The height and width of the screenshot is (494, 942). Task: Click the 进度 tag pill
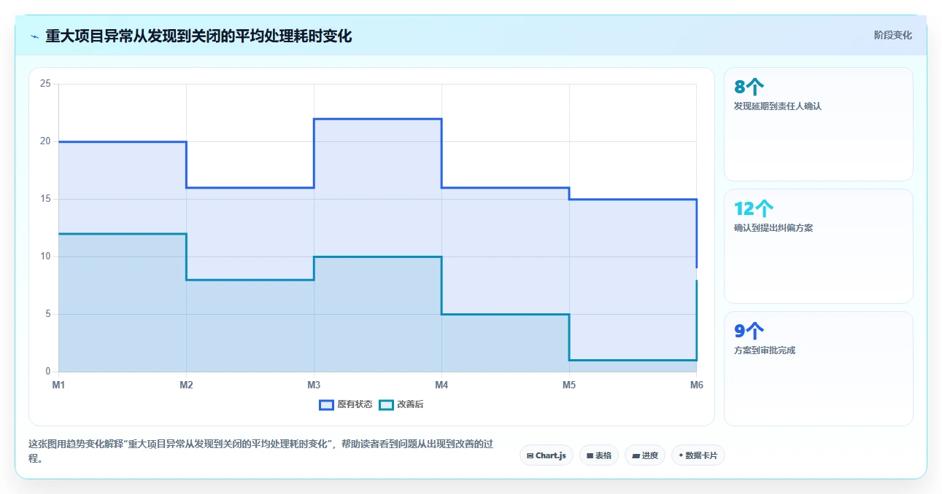click(645, 455)
